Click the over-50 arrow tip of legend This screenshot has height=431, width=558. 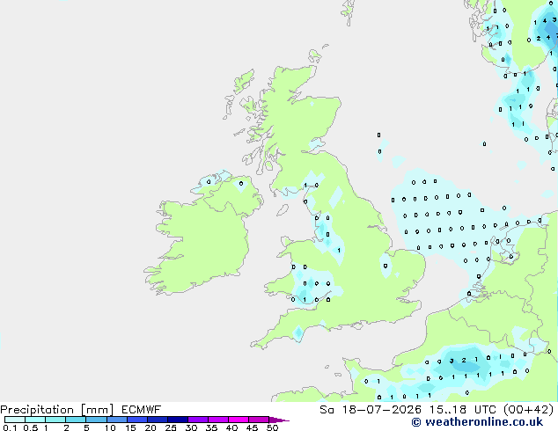tap(279, 420)
